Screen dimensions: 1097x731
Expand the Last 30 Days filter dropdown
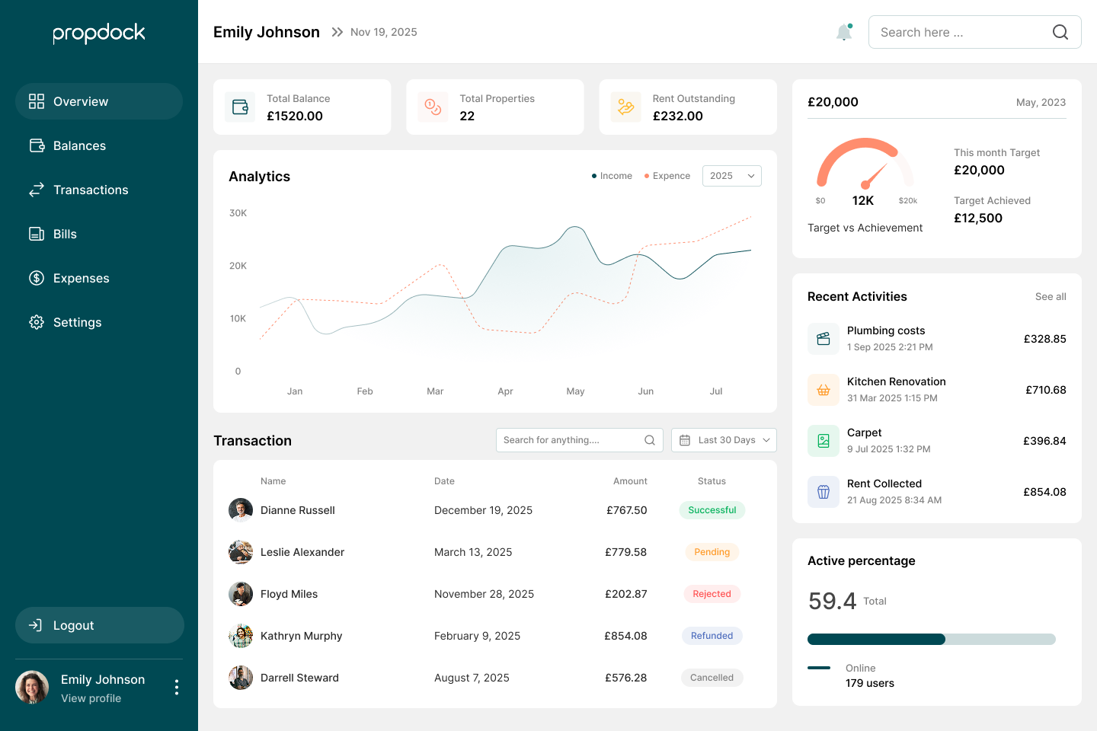(724, 439)
